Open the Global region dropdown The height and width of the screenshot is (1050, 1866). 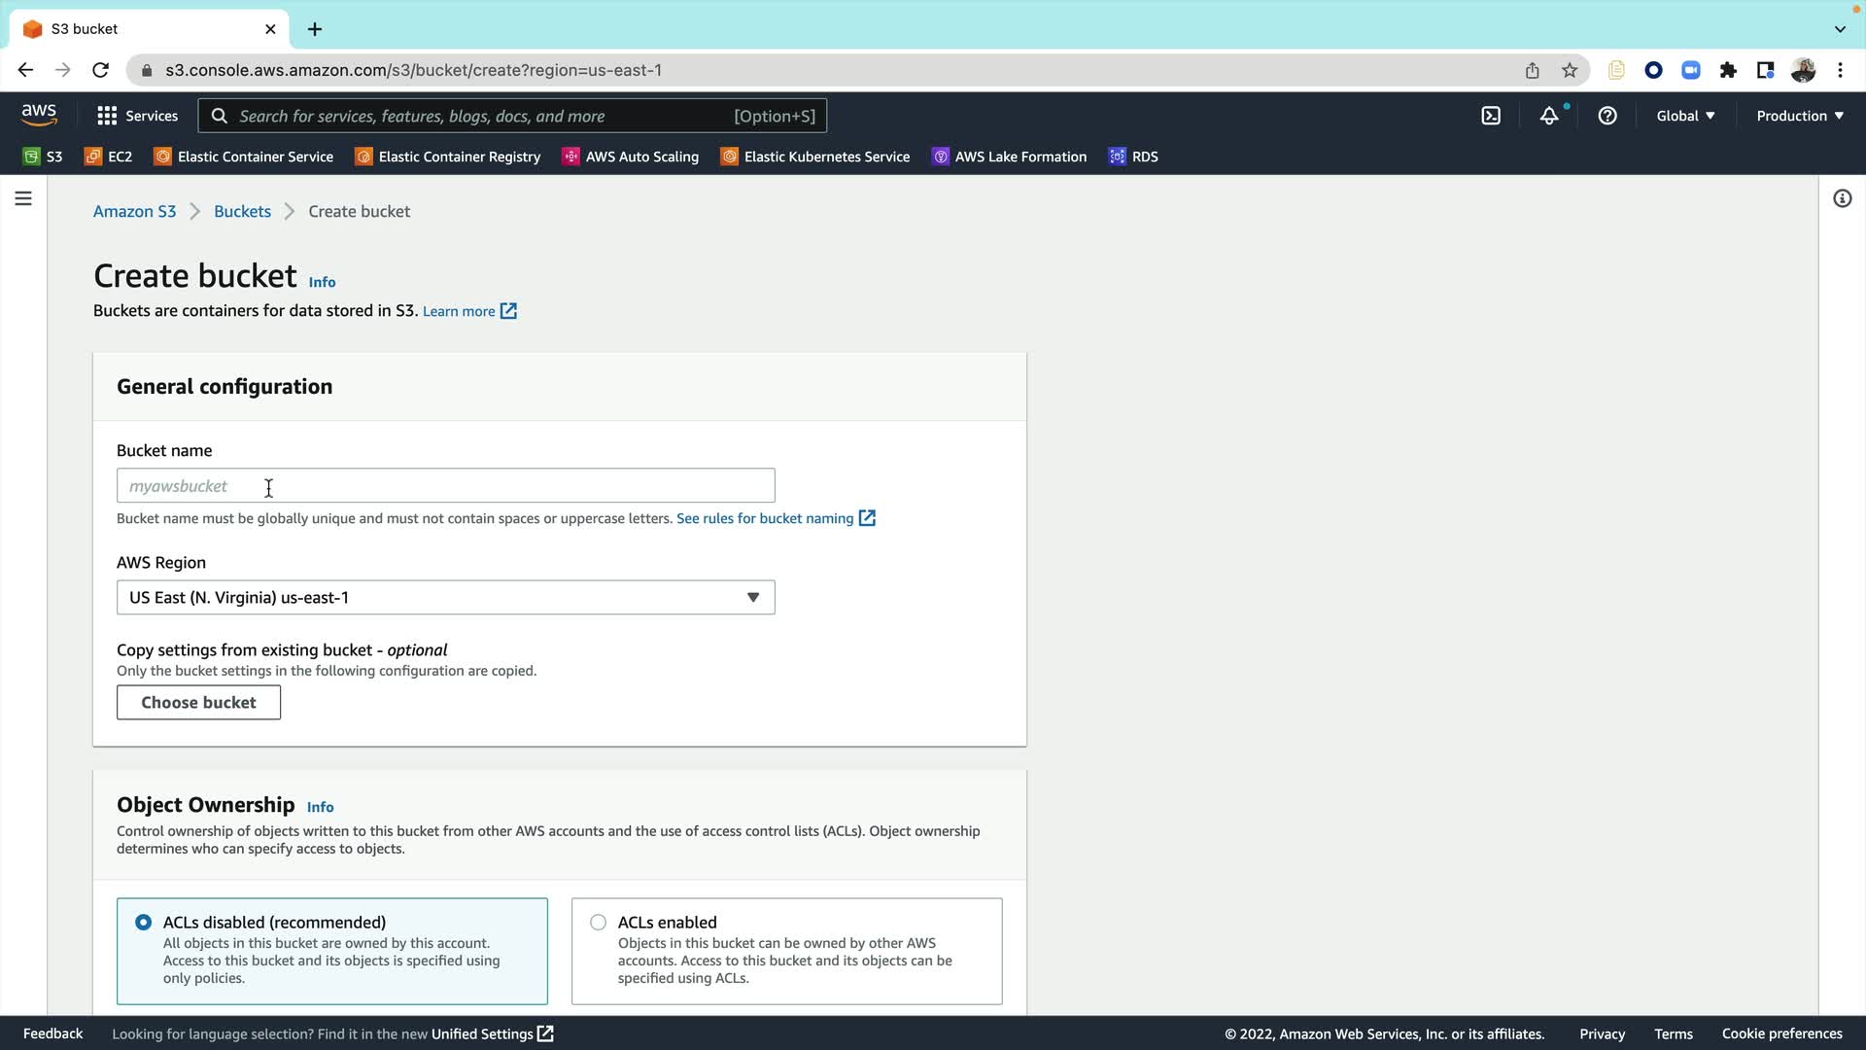[1685, 116]
